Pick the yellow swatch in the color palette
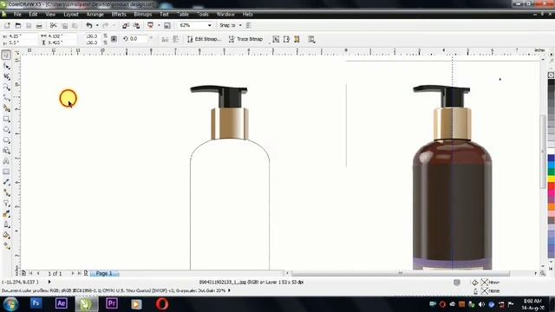555x312 pixels. pos(552,179)
